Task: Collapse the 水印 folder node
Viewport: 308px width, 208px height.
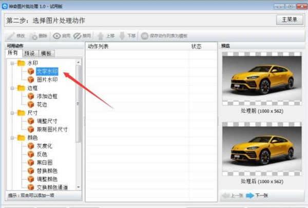Action: pos(12,63)
